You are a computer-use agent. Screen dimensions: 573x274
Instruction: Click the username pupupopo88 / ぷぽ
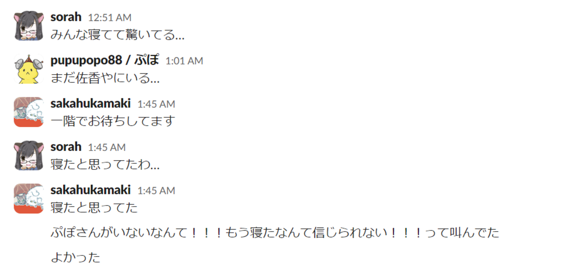coord(105,60)
